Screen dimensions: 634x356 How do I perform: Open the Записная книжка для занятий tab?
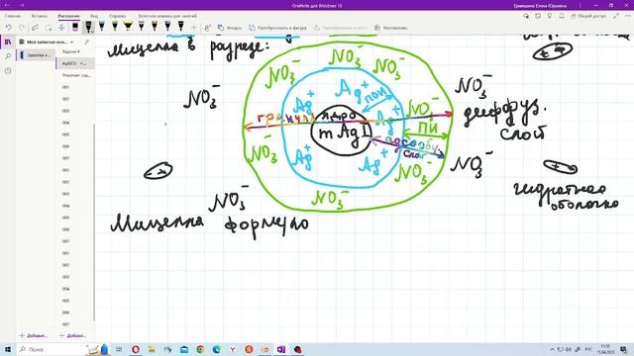coord(167,16)
